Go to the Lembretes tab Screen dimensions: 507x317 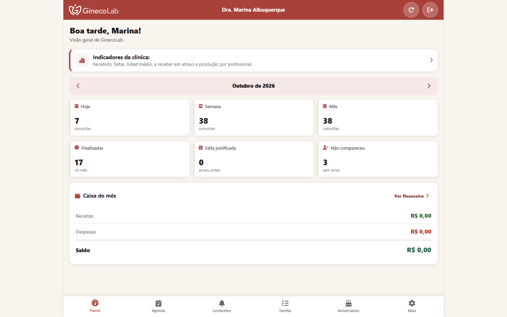click(x=222, y=306)
